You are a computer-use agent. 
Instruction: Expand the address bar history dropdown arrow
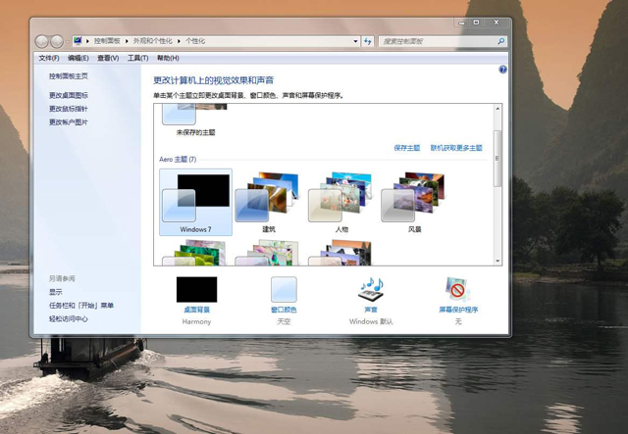tap(355, 41)
